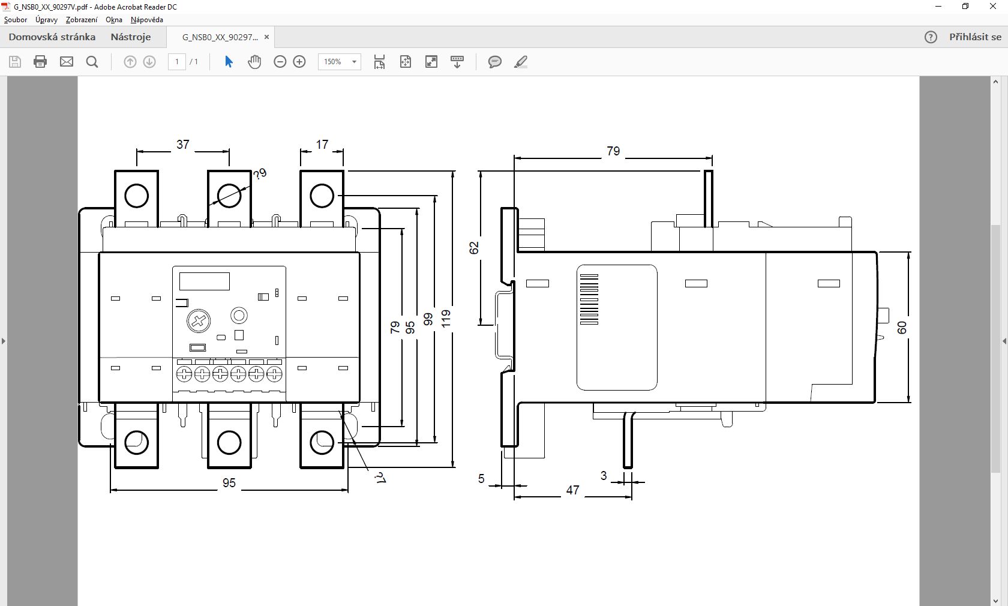The height and width of the screenshot is (606, 1008).
Task: Zoom in with plus button
Action: coord(299,62)
